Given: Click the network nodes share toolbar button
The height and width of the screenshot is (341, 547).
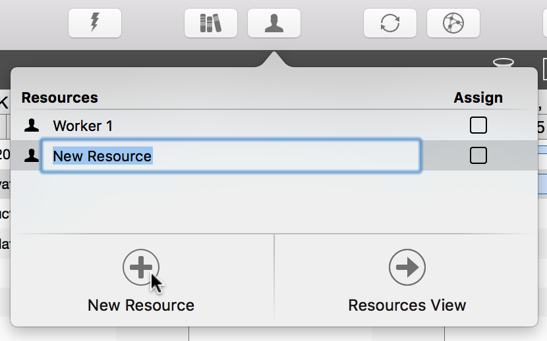Looking at the screenshot, I should [x=453, y=23].
